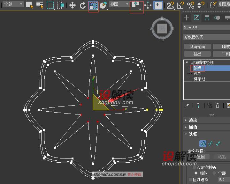The height and width of the screenshot is (184, 230).
Task: Switch to the Modify panel tab
Action: (197, 18)
